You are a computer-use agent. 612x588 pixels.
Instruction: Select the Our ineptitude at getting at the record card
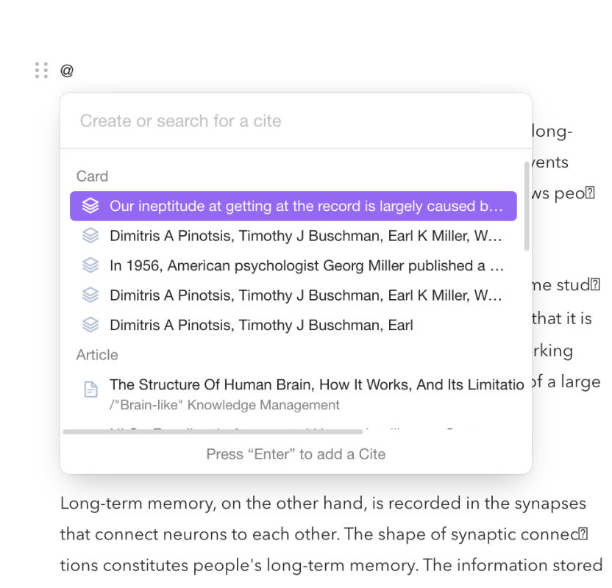(293, 206)
